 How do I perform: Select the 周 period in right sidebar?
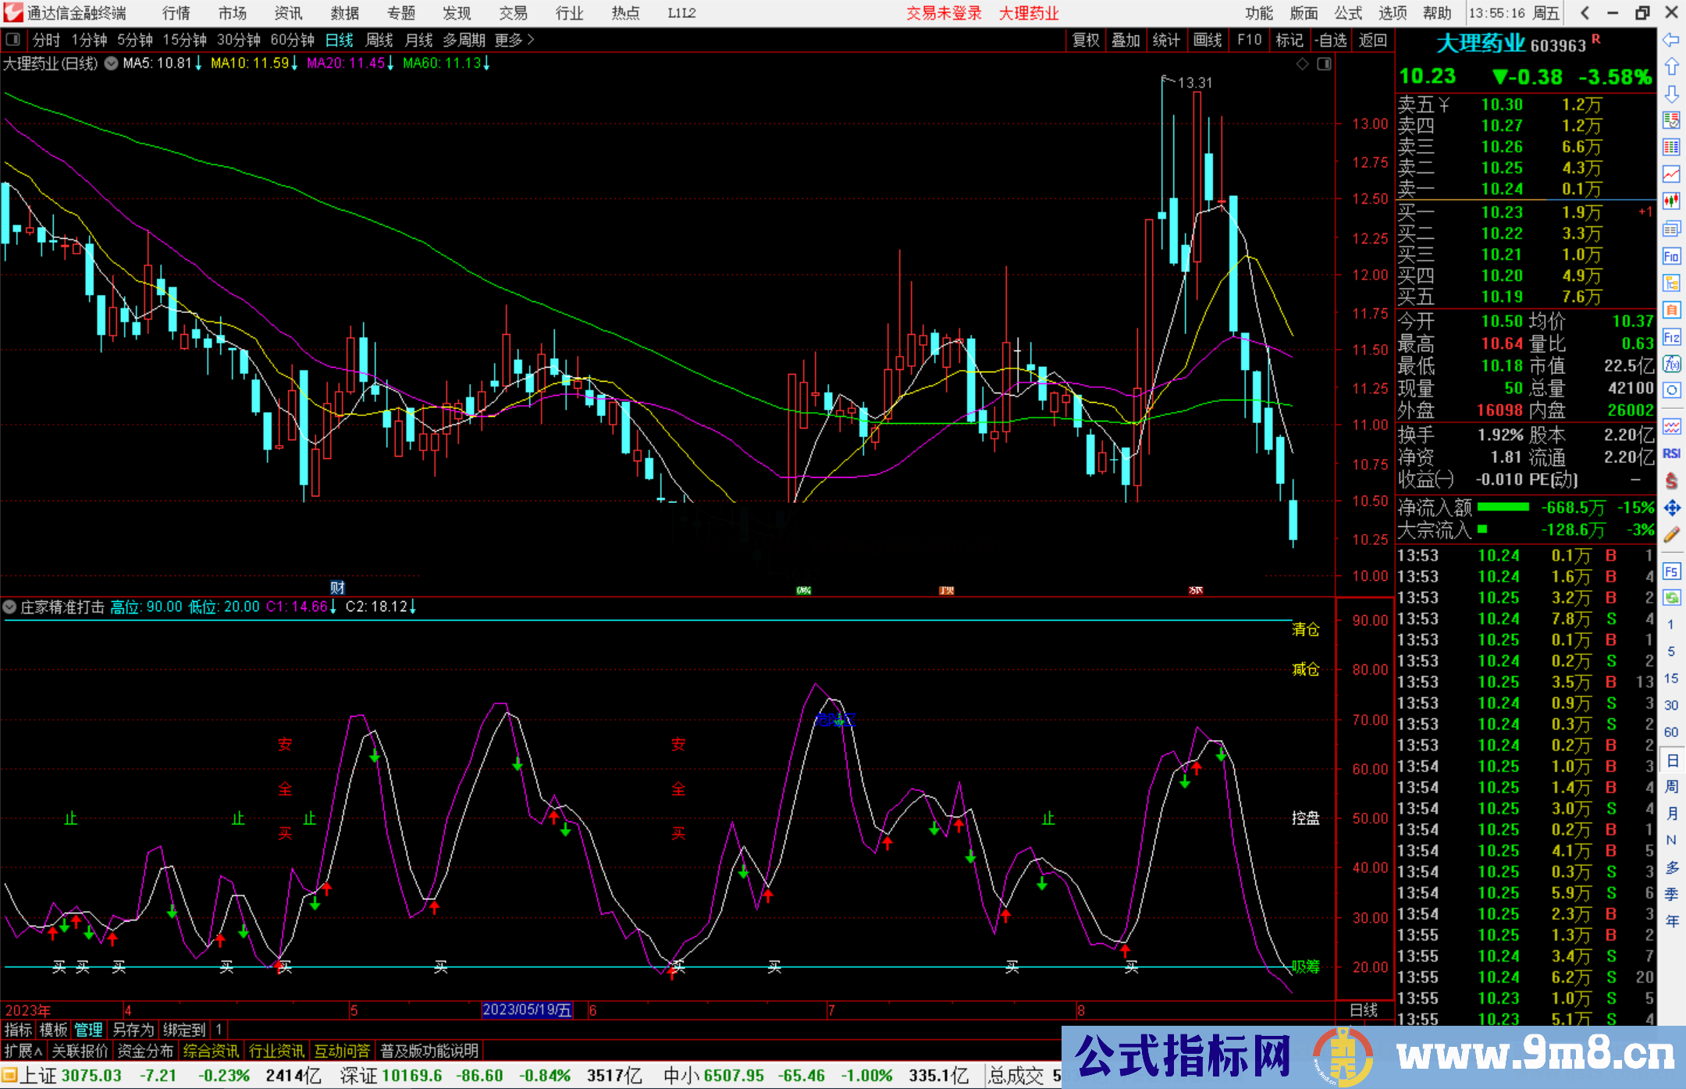tap(1671, 786)
